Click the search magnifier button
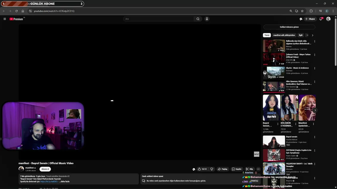337x189 pixels. [x=198, y=19]
